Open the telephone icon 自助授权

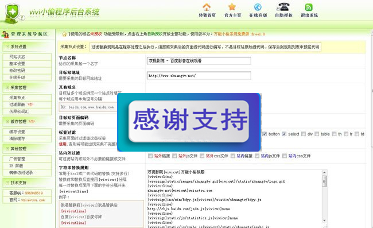coord(283,7)
